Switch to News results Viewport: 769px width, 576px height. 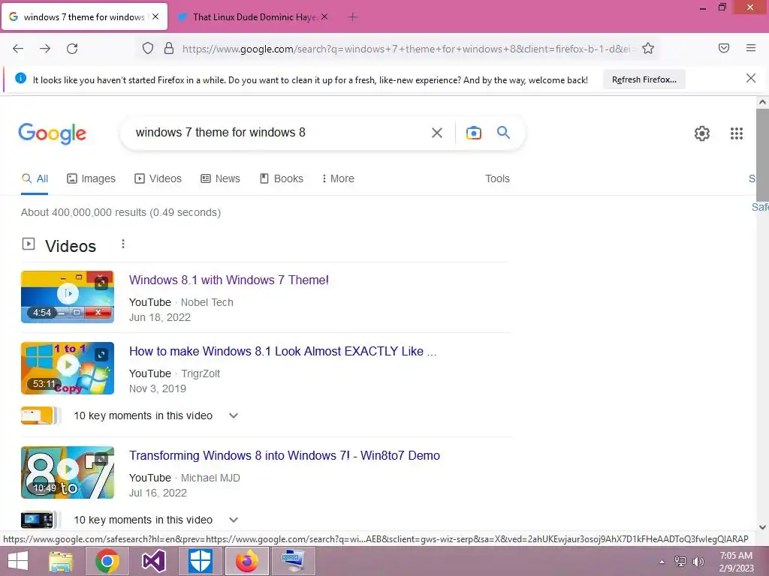pos(220,178)
